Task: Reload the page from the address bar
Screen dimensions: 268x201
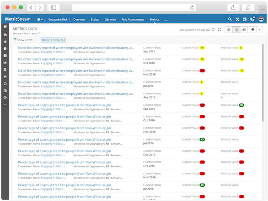Action: click(x=192, y=8)
